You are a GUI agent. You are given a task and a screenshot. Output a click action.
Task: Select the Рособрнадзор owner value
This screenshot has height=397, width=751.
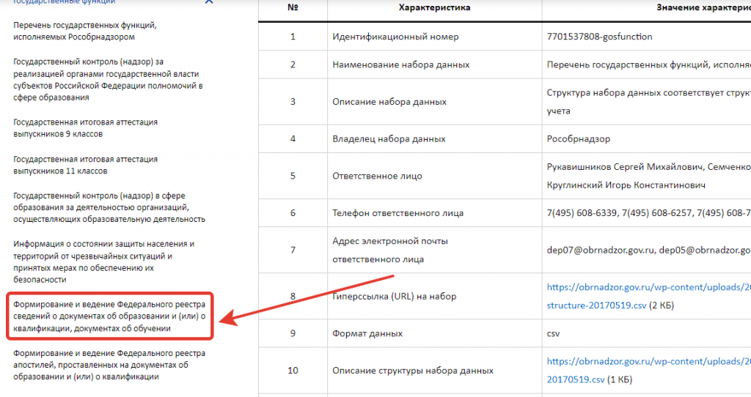click(578, 139)
